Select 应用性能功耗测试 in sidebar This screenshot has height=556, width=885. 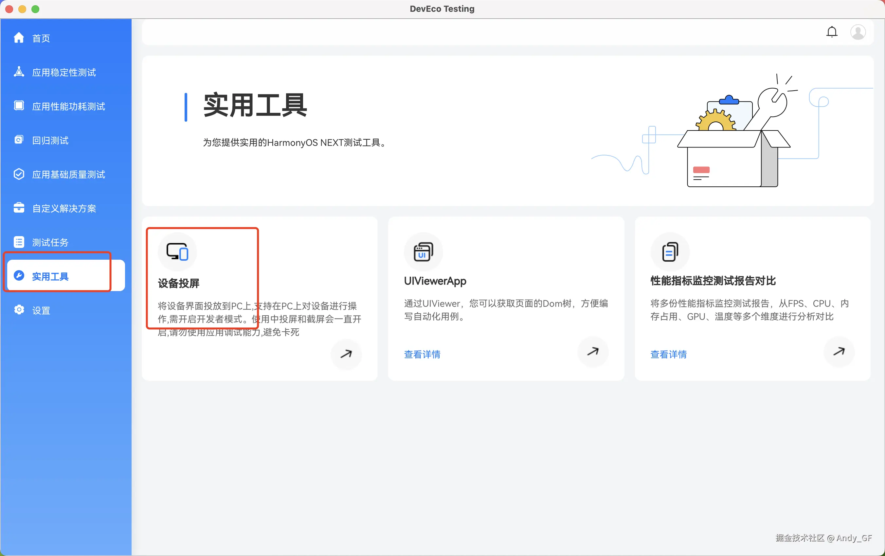(68, 107)
